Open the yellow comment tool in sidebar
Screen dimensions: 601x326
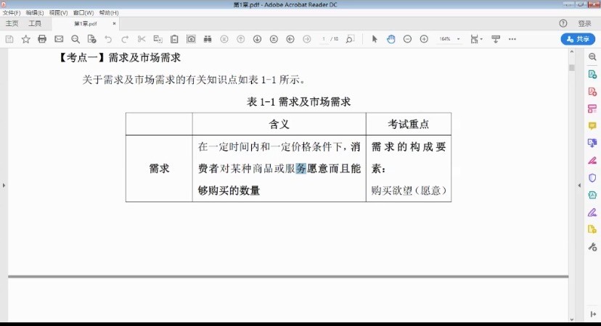(592, 126)
